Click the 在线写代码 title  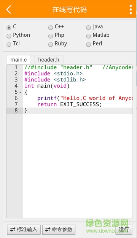[x=69, y=10]
